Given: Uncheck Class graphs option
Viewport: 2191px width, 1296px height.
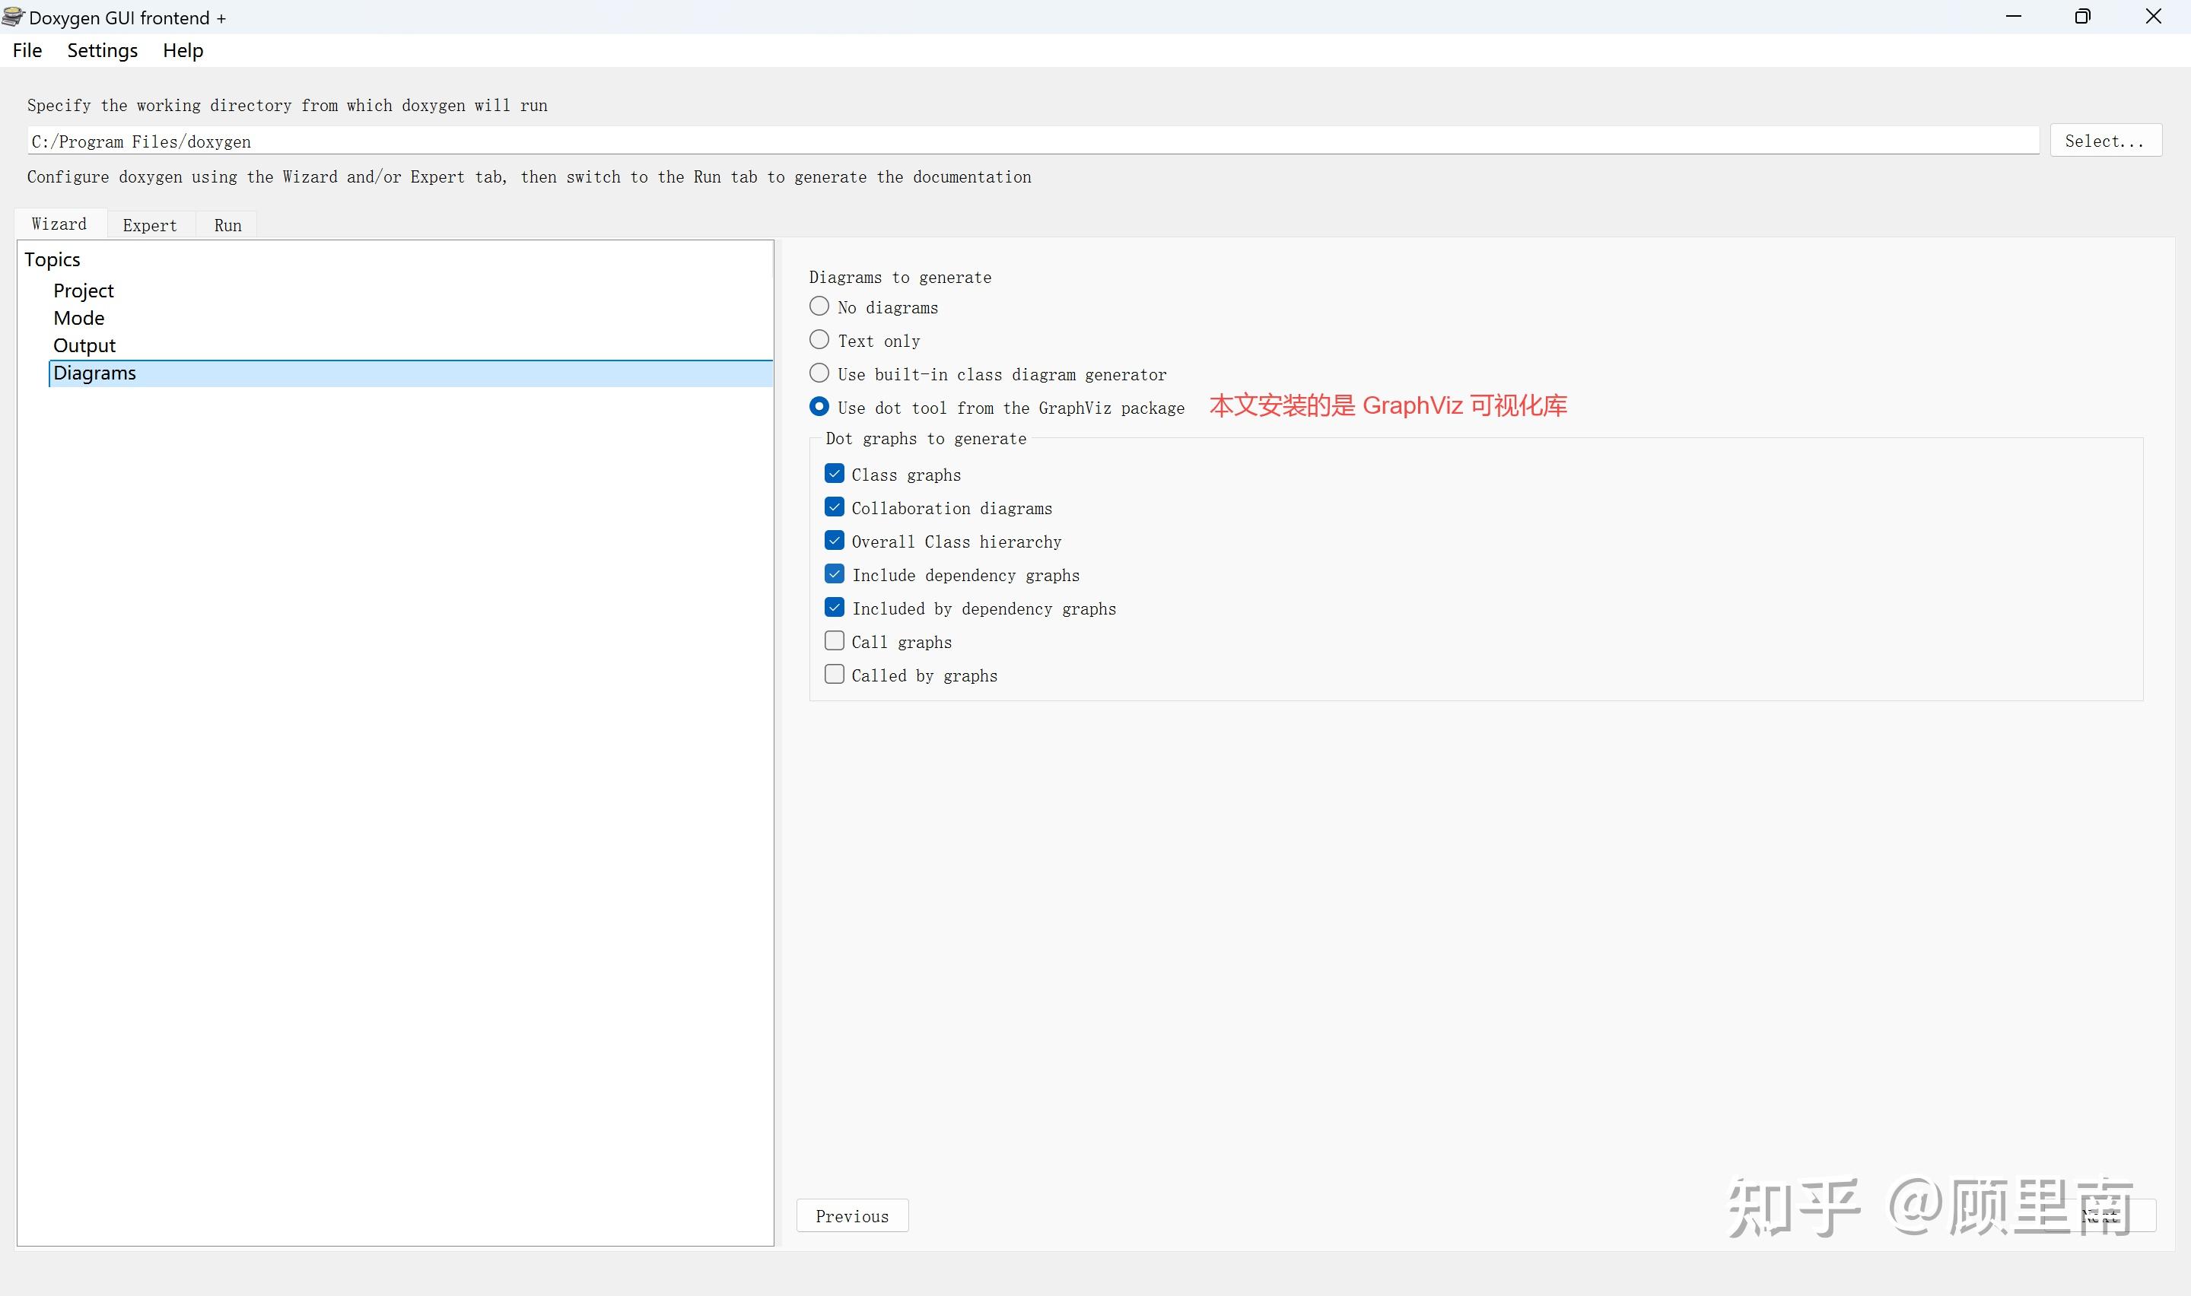Looking at the screenshot, I should (834, 473).
